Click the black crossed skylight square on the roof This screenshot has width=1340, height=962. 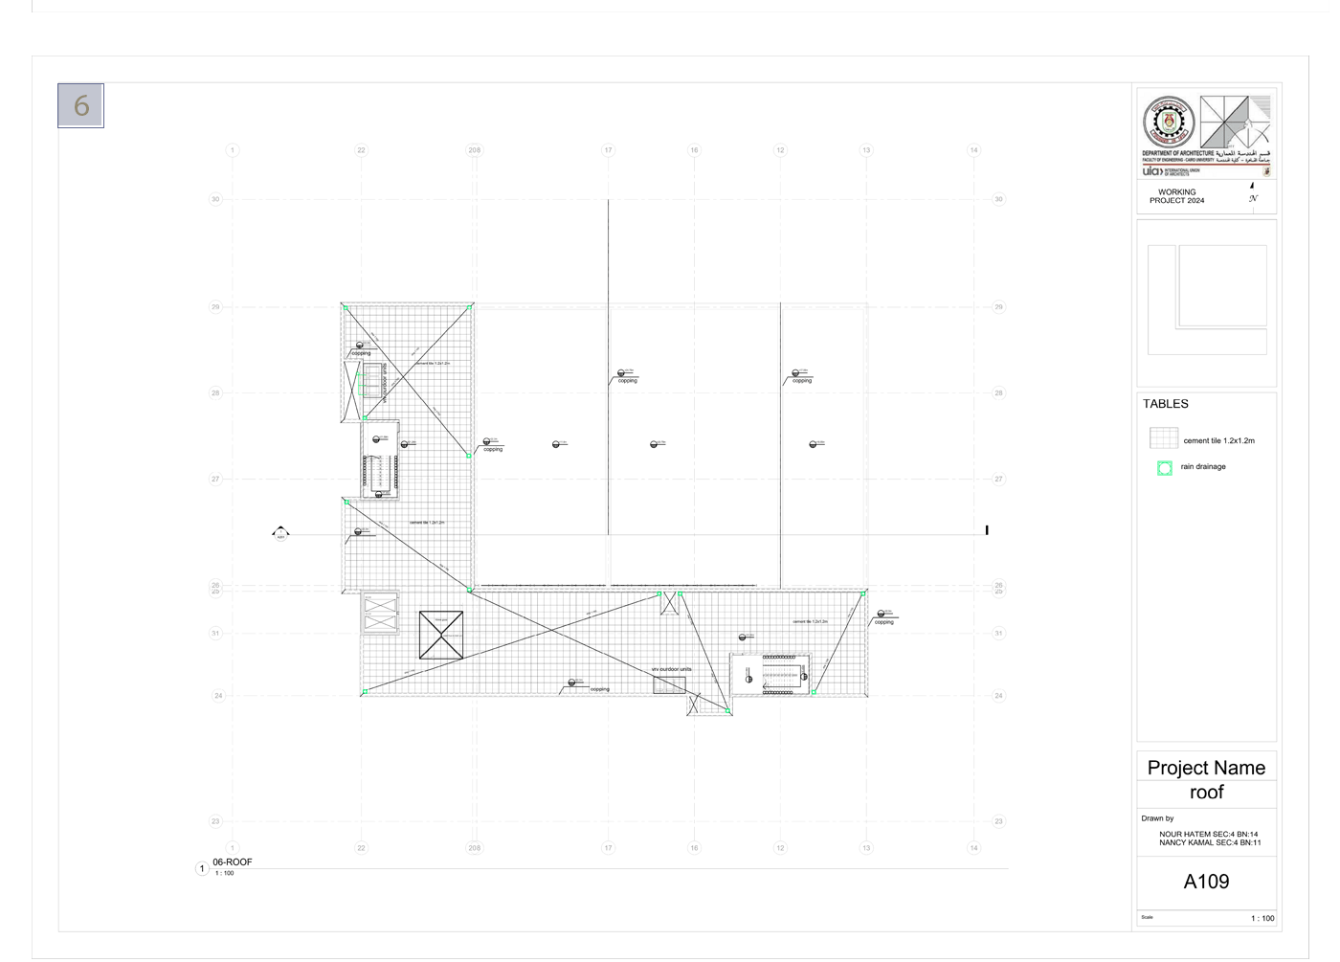click(441, 636)
